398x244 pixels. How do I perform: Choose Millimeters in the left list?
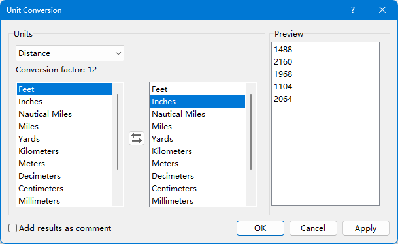tap(65, 201)
